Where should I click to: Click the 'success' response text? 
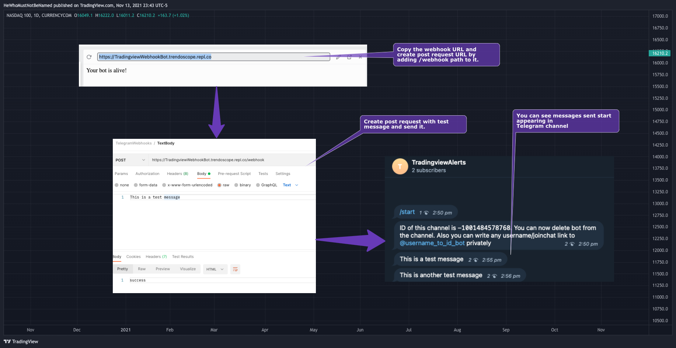pos(138,280)
